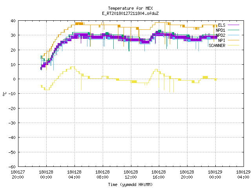Click the x-axis label '180128 20:00'

tap(187, 175)
